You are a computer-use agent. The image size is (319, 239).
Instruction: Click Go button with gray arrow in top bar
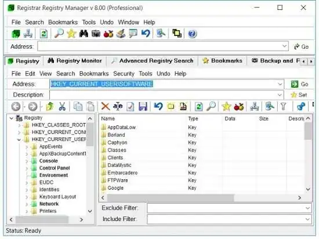302,46
